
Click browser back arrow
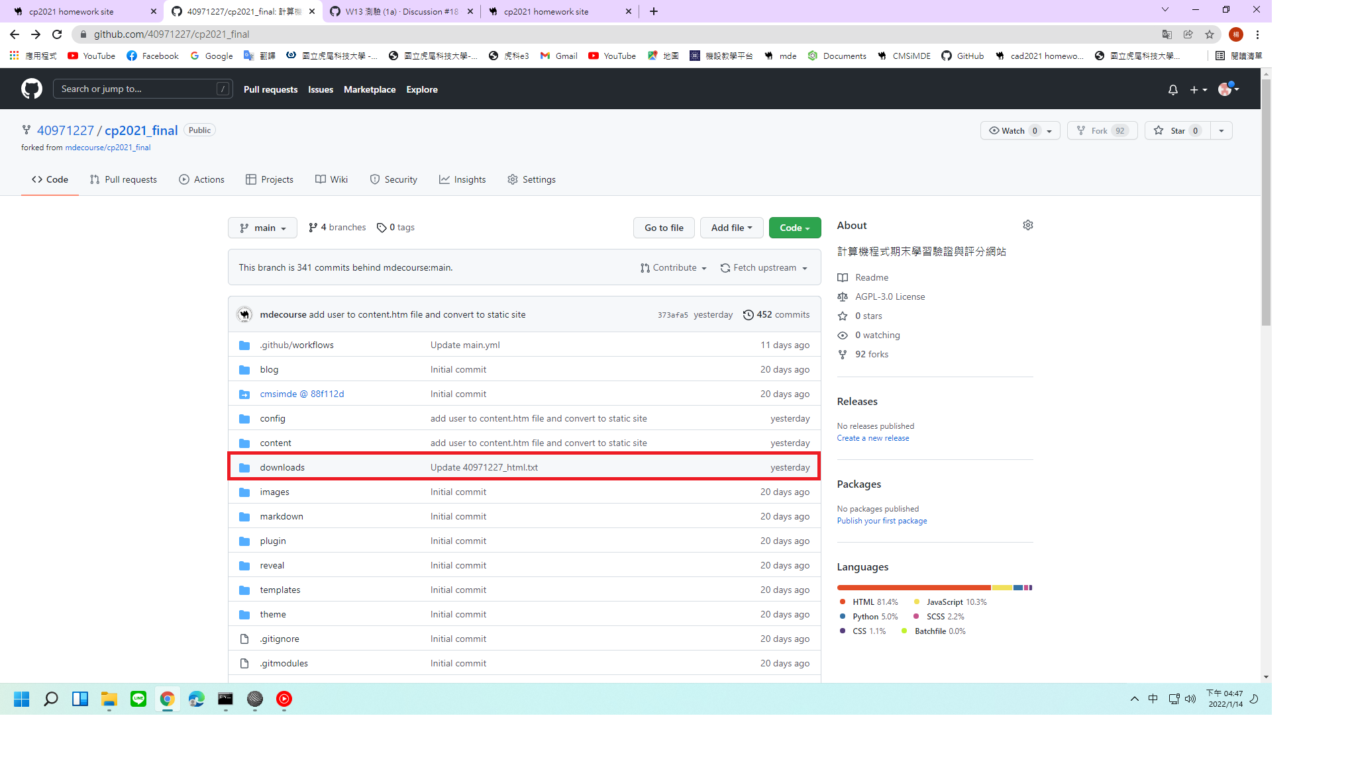coord(15,34)
